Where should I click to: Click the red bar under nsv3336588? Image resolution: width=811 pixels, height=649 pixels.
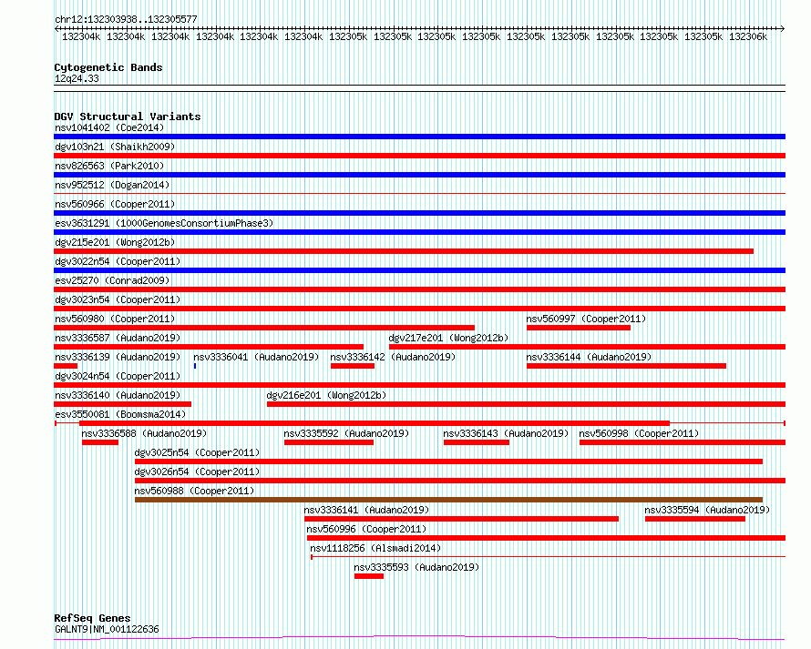(x=100, y=442)
